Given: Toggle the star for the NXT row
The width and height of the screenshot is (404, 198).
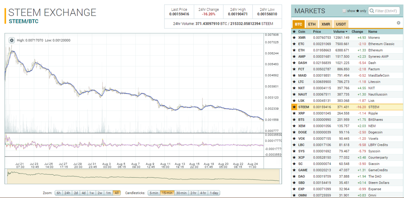Looking at the screenshot, I should coord(294,88).
